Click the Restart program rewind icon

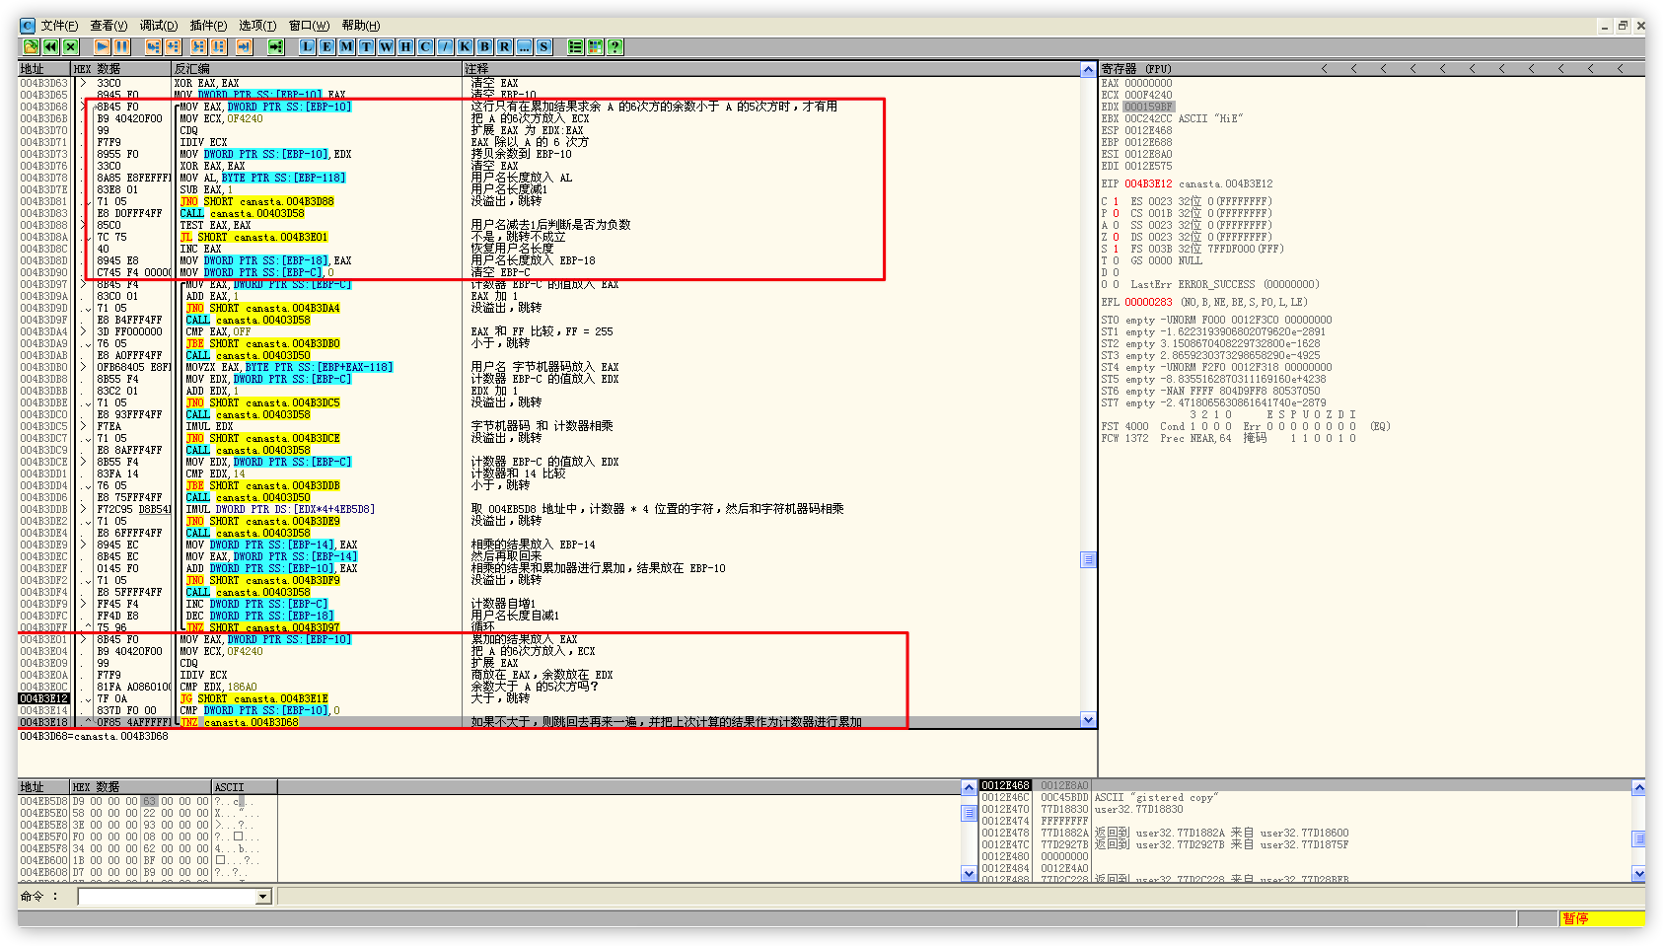[x=50, y=46]
